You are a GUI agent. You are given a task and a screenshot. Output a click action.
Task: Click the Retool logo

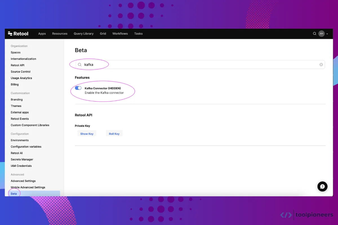(x=18, y=33)
